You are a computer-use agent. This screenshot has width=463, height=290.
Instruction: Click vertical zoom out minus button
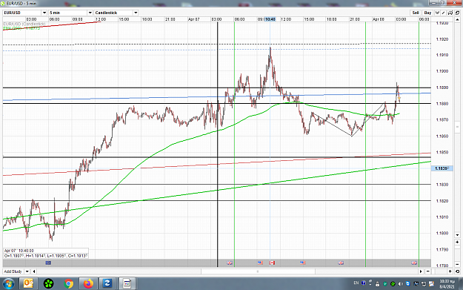457,264
